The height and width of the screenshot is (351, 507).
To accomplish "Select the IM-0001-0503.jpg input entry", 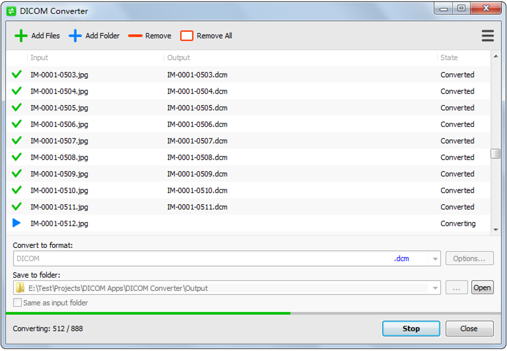I will [59, 75].
